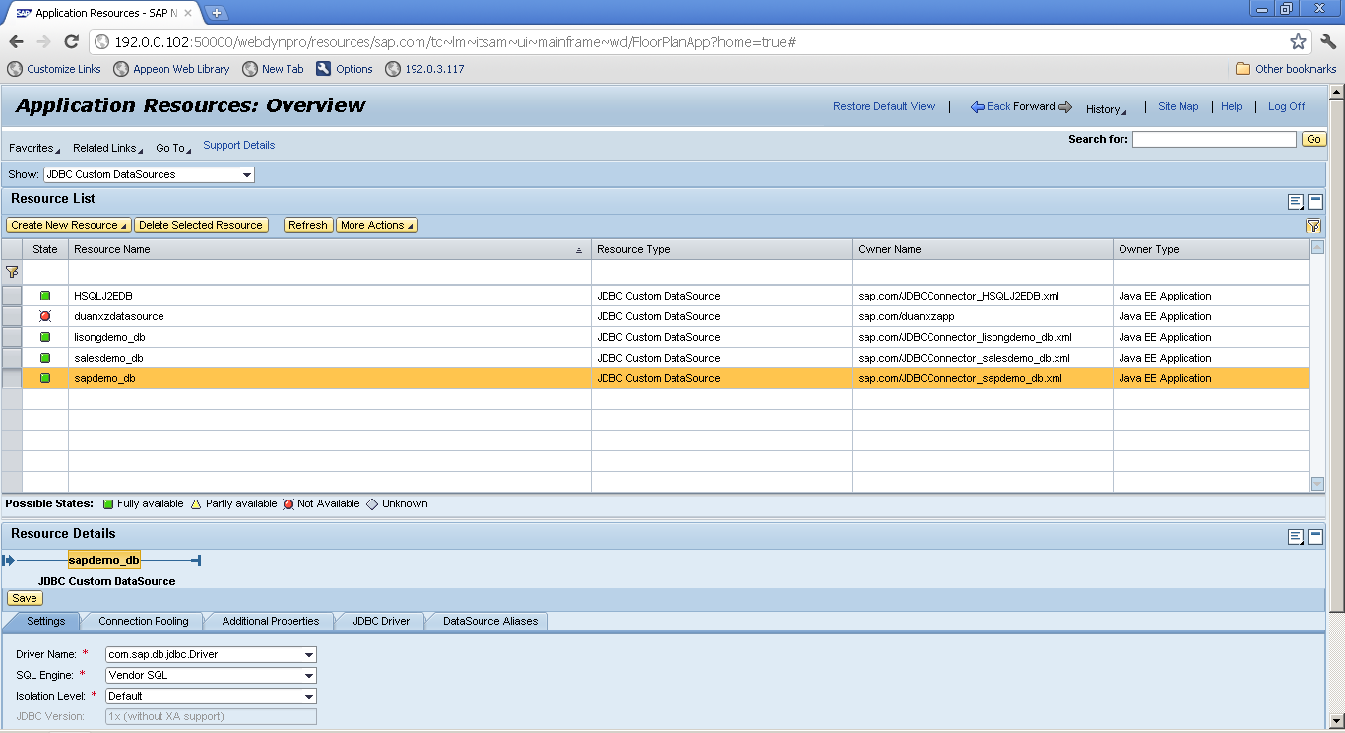
Task: Select the duanxzdatasource row selector
Action: pyautogui.click(x=12, y=316)
